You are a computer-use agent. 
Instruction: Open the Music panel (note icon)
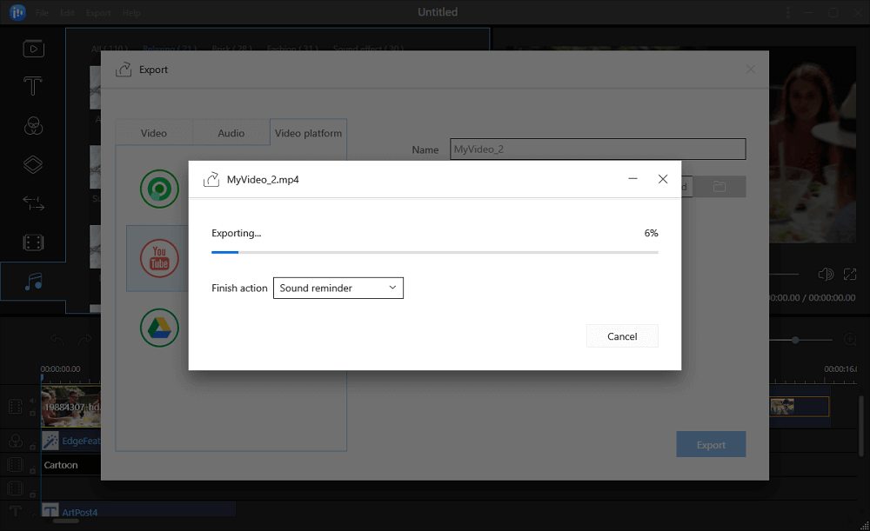(x=33, y=282)
